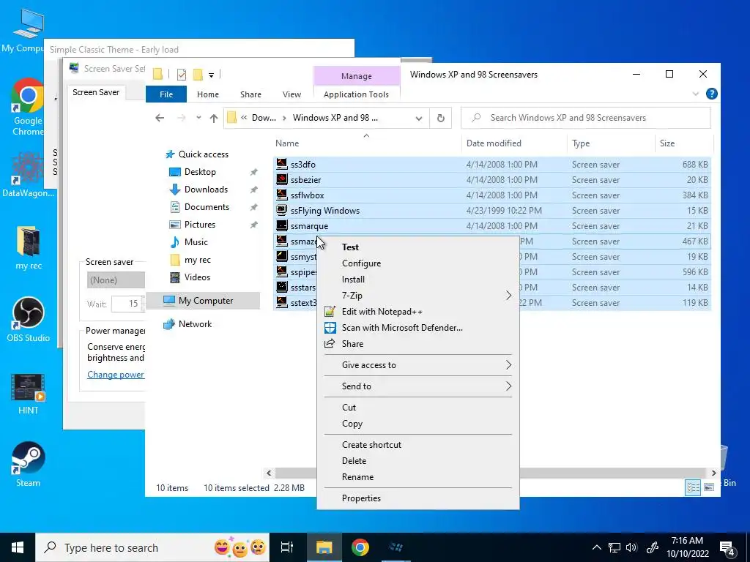Viewport: 750px width, 562px height.
Task: Click the ssbezier screensaver file icon
Action: tap(282, 180)
